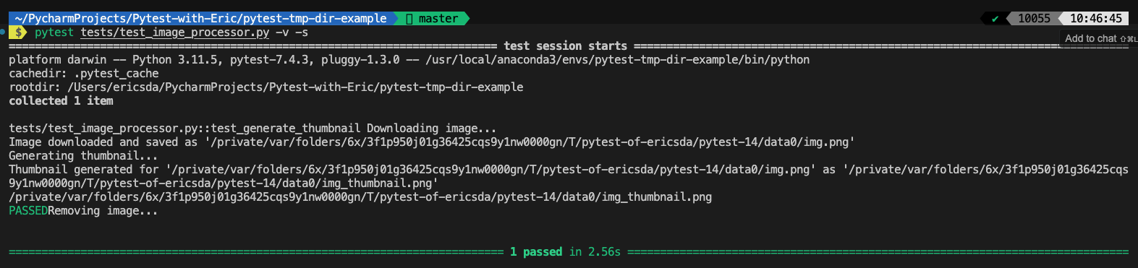Click the '1 passed in 2.56s' summary
Image resolution: width=1138 pixels, height=268 pixels.
565,252
